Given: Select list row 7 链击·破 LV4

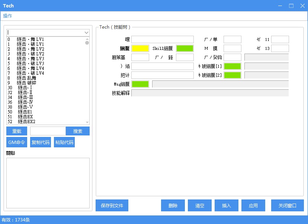Looking at the screenshot, I should [x=46, y=73].
